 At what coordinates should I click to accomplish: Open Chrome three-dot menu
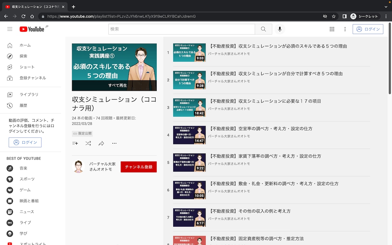click(x=386, y=16)
